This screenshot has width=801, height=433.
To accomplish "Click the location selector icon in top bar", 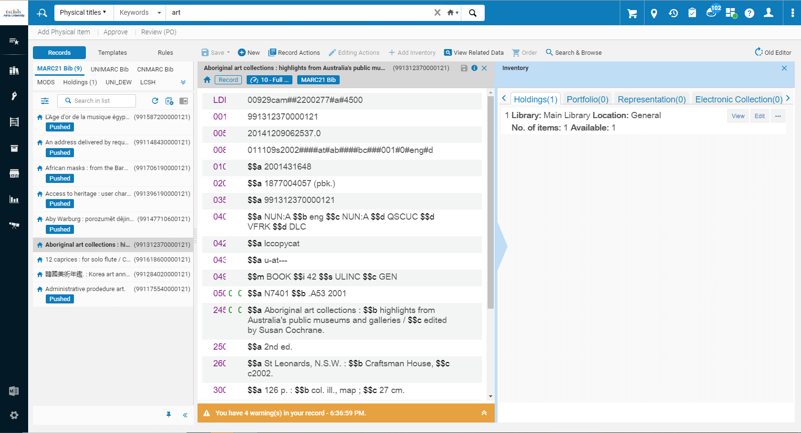I will tap(654, 13).
